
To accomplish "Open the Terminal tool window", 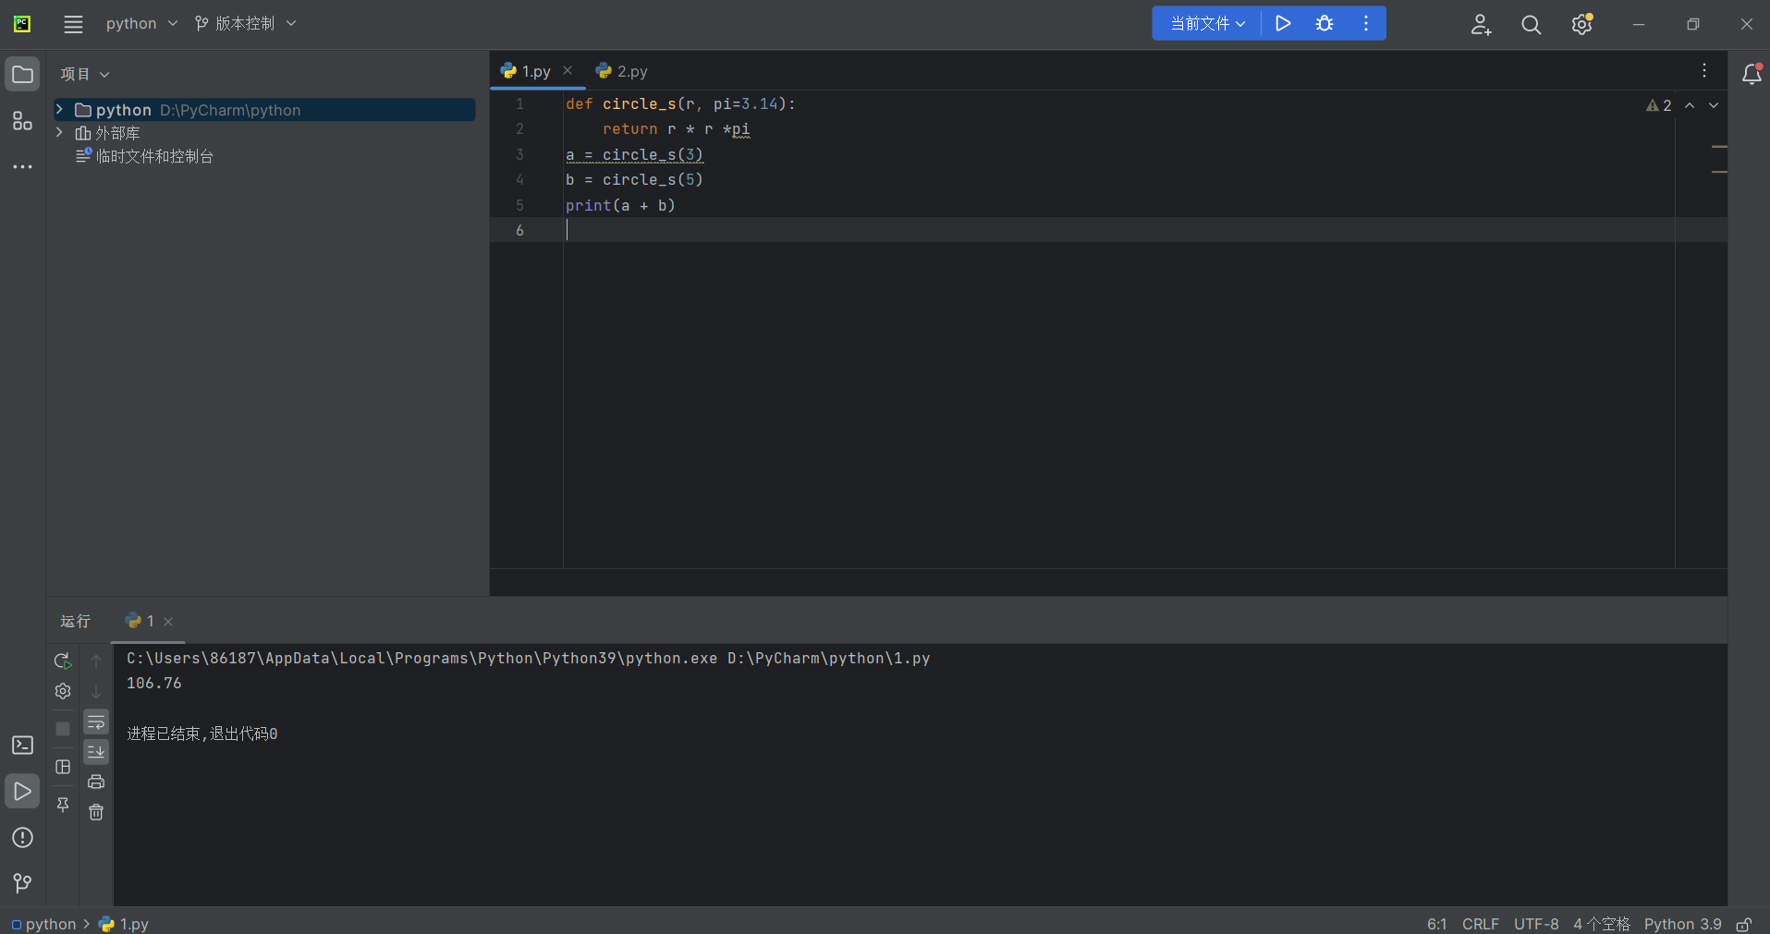I will pos(22,745).
